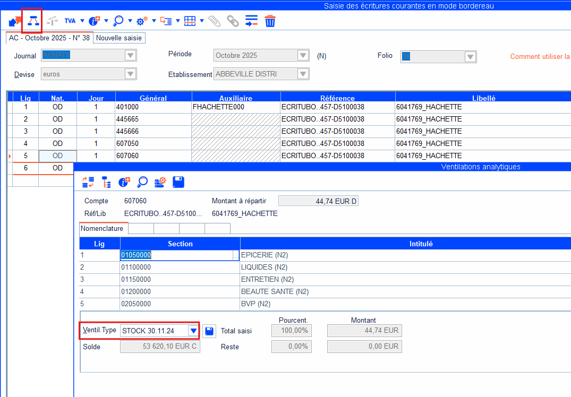Click the blue floppy disk save icon in ventilation toolbar
The width and height of the screenshot is (571, 397).
coord(178,182)
